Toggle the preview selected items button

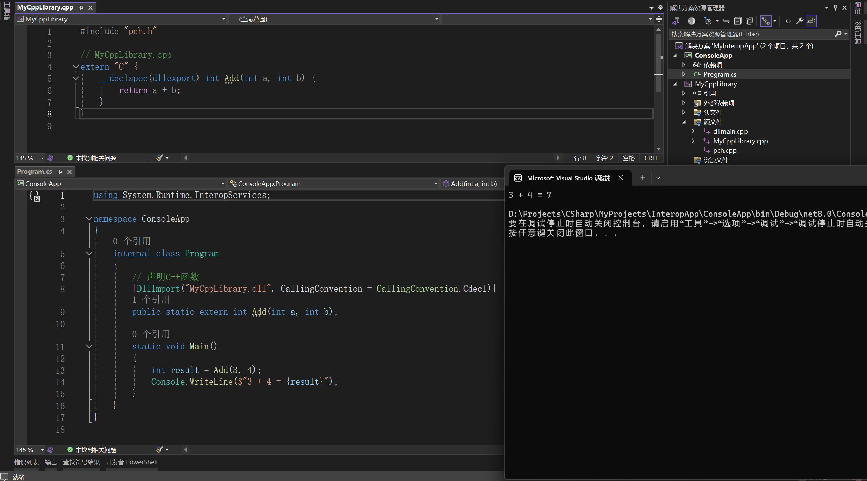pyautogui.click(x=811, y=21)
